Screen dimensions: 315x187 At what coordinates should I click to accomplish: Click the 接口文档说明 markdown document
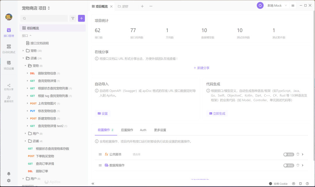[x=37, y=43]
